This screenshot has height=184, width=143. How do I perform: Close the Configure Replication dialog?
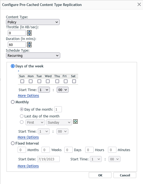139,4
